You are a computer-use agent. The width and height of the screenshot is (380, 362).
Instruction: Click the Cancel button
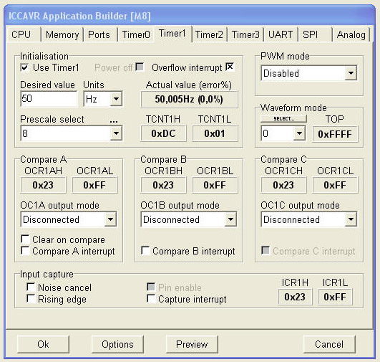329,344
